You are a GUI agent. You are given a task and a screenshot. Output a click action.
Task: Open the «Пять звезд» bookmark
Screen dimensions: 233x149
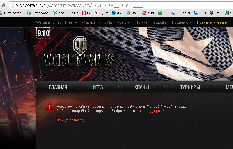pyautogui.click(x=12, y=13)
